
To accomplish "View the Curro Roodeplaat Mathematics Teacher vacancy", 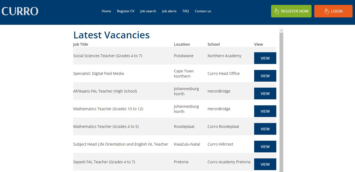I will pyautogui.click(x=265, y=129).
